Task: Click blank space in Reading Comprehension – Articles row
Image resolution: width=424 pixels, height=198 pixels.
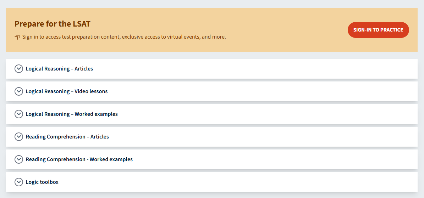Action: 248,137
